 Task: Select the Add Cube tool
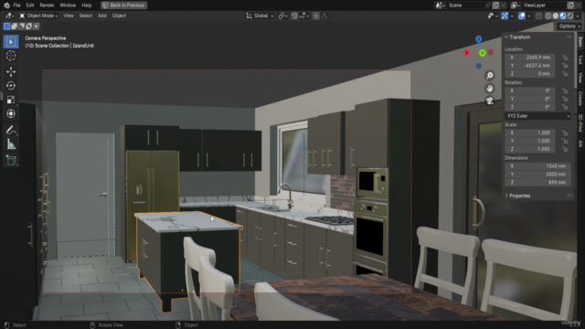[11, 161]
